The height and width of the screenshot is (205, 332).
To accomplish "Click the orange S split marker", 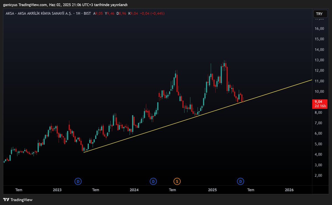I will click(177, 182).
